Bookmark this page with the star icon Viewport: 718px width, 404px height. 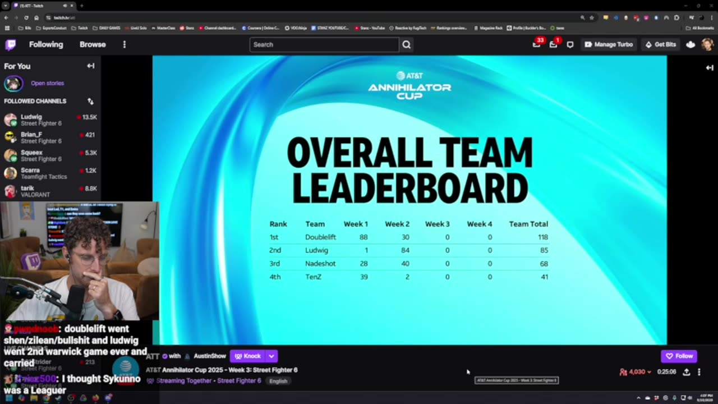[x=592, y=17]
